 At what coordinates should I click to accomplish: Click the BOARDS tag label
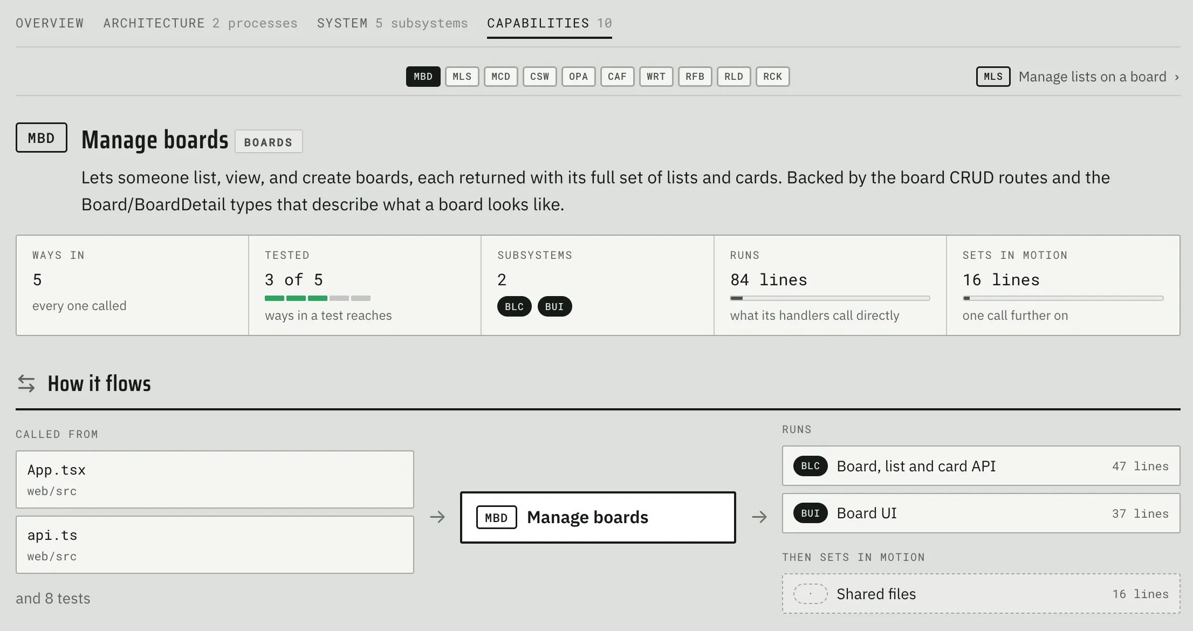tap(268, 142)
